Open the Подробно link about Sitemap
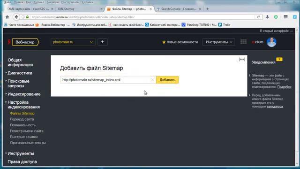Screen dimensions: 300x169 click(x=285, y=87)
